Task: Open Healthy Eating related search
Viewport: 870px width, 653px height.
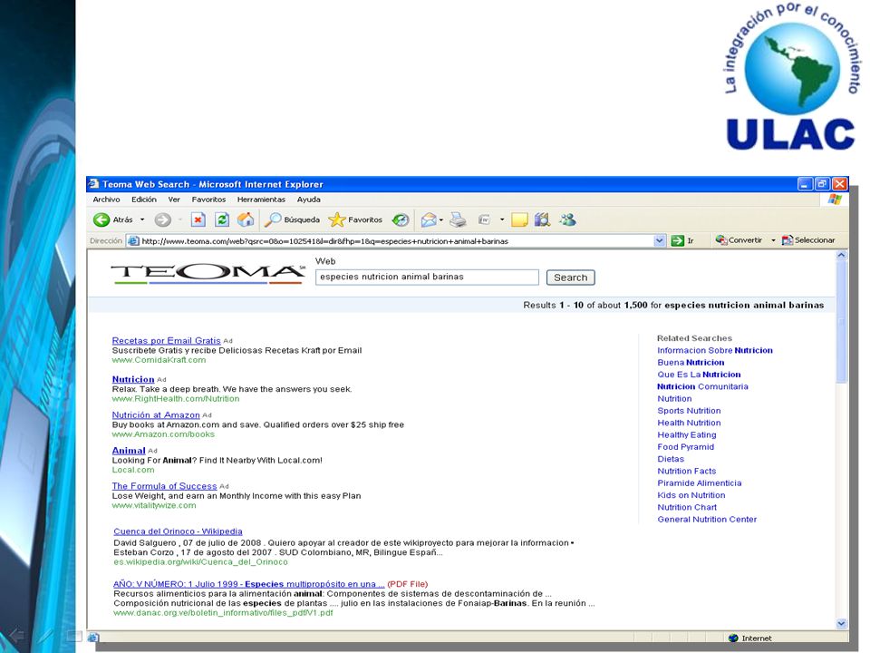Action: coord(687,434)
